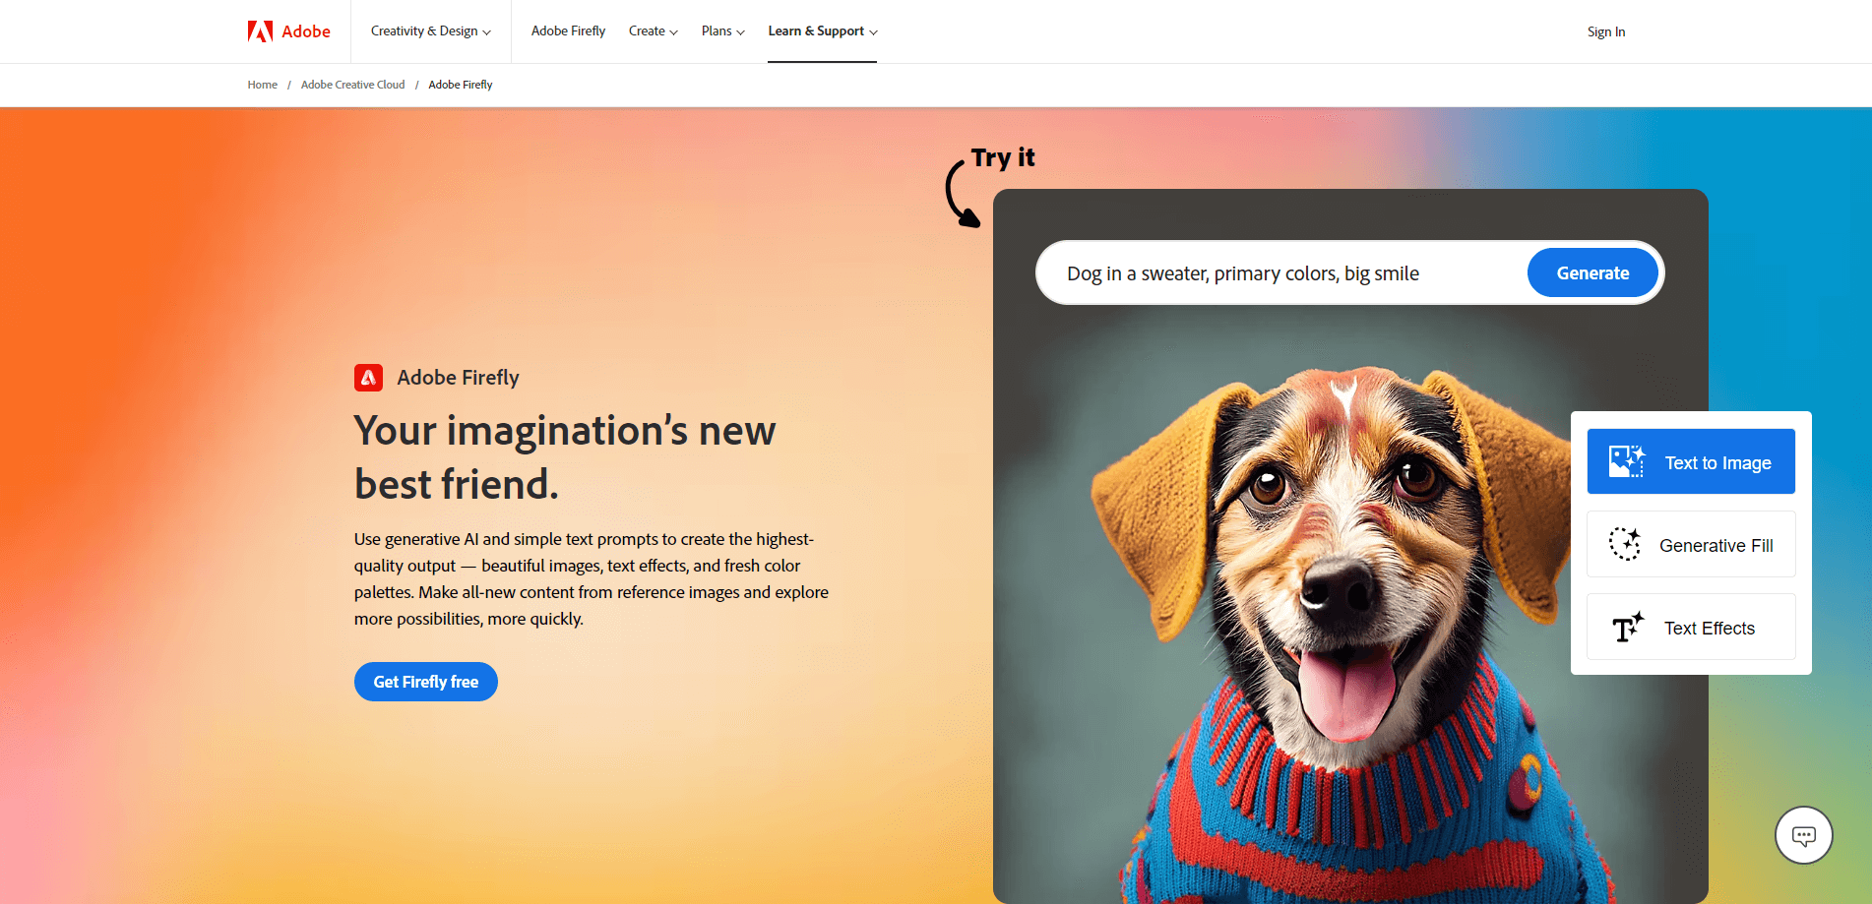The image size is (1872, 904).
Task: Click the Text Effects T icon
Action: (1627, 628)
